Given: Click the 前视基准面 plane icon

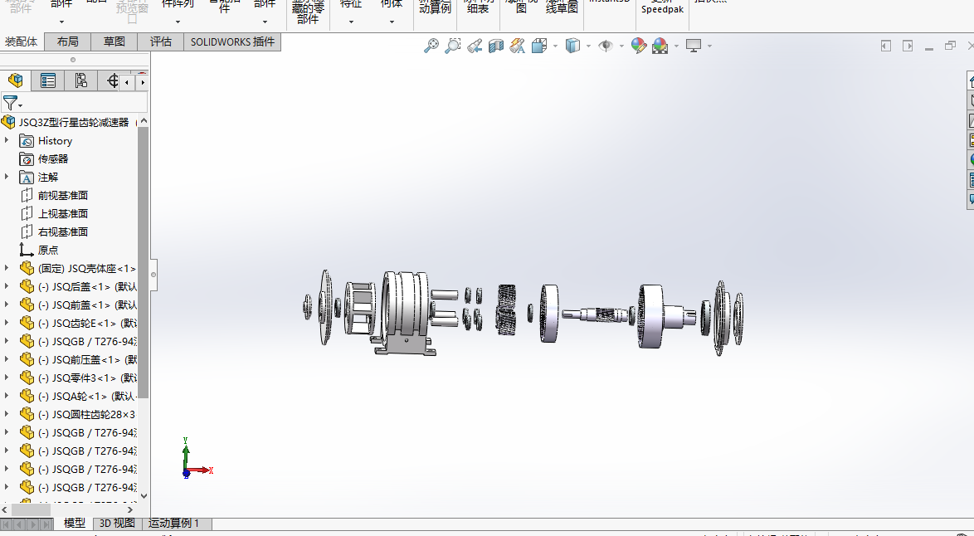Looking at the screenshot, I should [26, 195].
